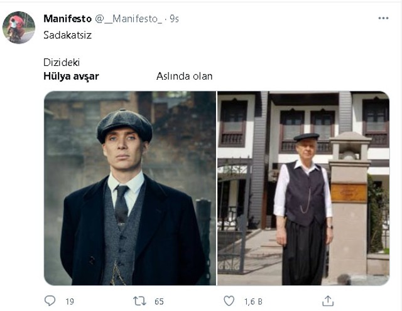Retweet this post using the arrows icon
402x311 pixels.
(139, 301)
